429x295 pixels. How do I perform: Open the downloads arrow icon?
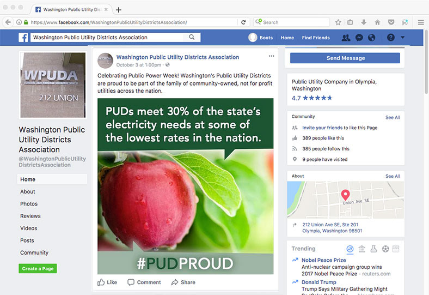click(364, 22)
